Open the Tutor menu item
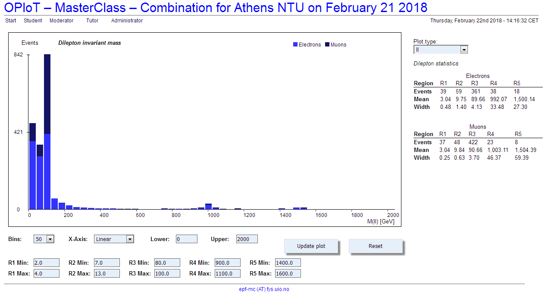This screenshot has width=545, height=294. point(92,21)
